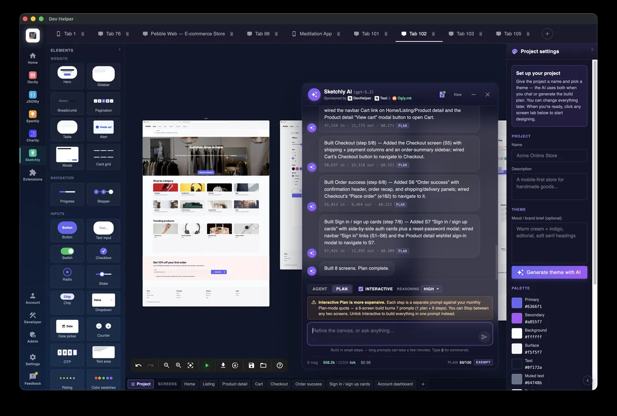Viewport: 617px width, 416px height.
Task: Click the zoom in magnifier icon
Action: tap(178, 365)
